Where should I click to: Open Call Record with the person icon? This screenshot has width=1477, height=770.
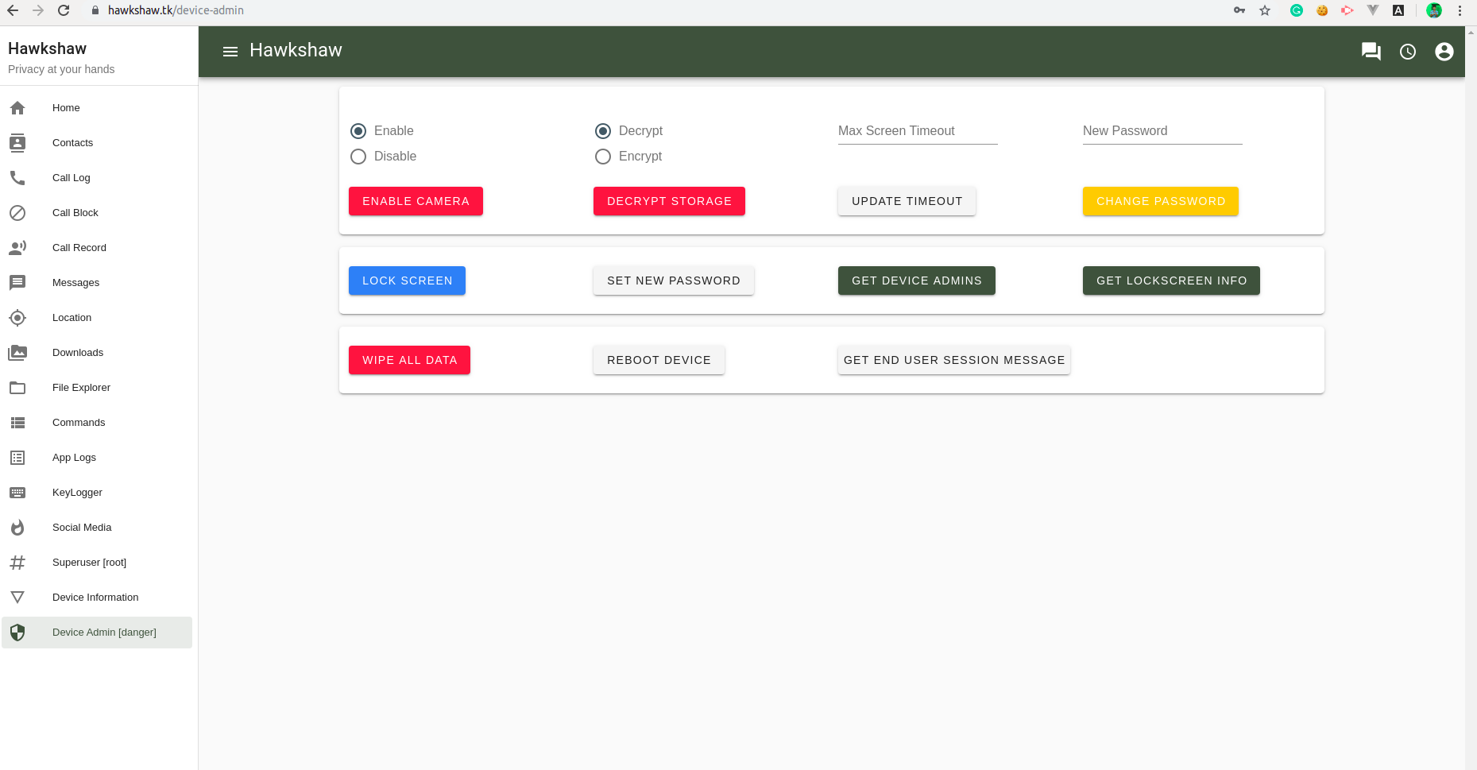tap(17, 247)
